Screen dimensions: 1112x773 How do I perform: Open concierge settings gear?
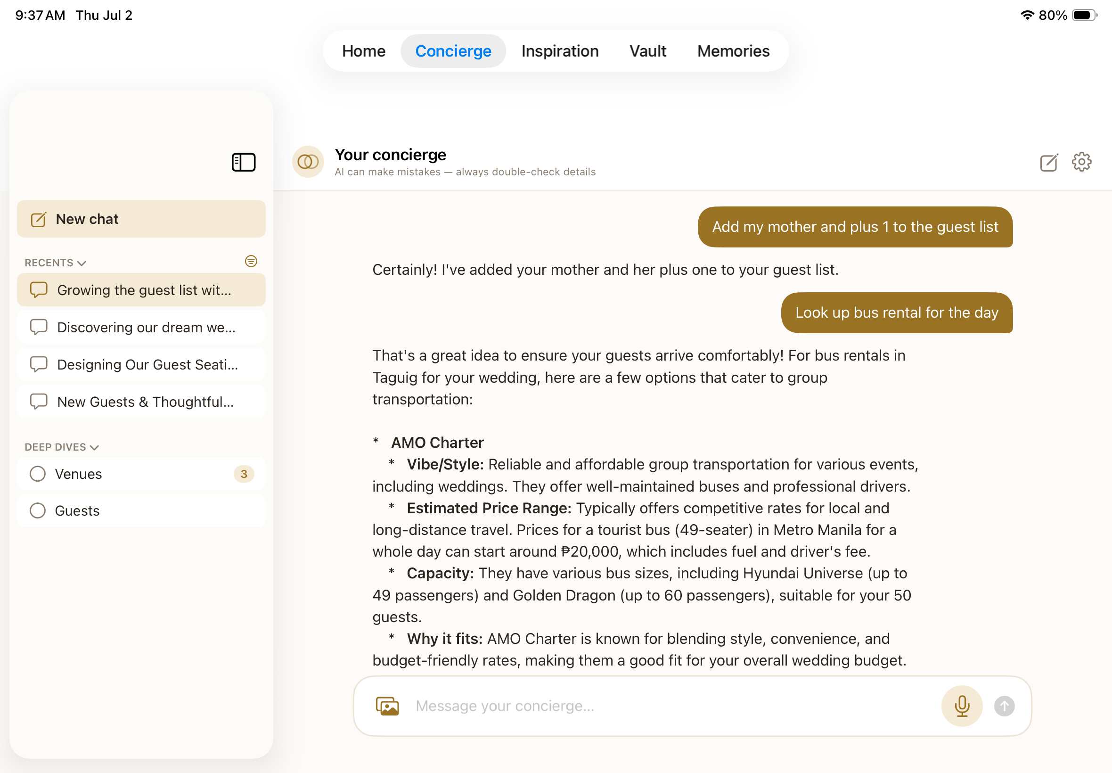pyautogui.click(x=1081, y=162)
